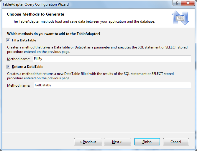Advance using the Next button

coord(117,142)
